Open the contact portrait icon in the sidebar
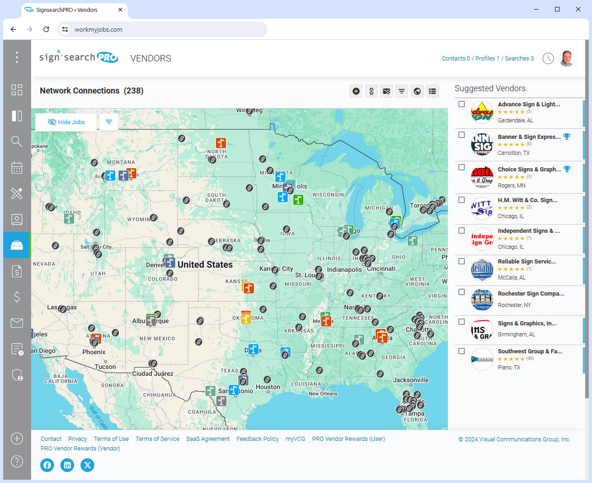This screenshot has height=483, width=592. click(17, 220)
